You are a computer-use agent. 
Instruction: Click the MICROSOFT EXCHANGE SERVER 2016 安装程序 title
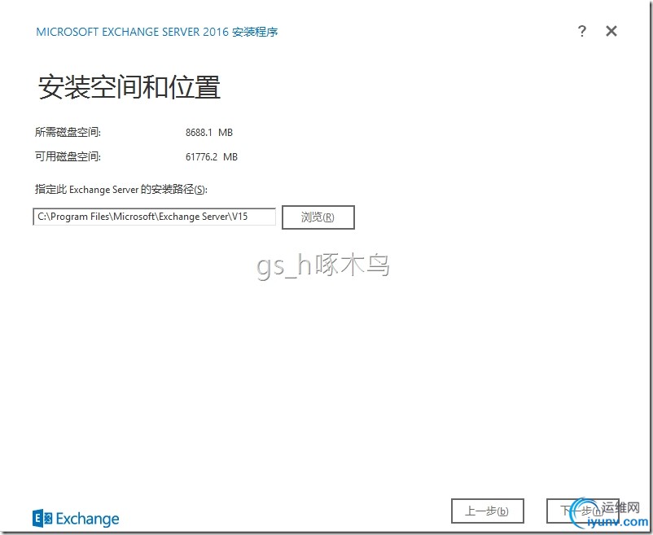pyautogui.click(x=157, y=32)
